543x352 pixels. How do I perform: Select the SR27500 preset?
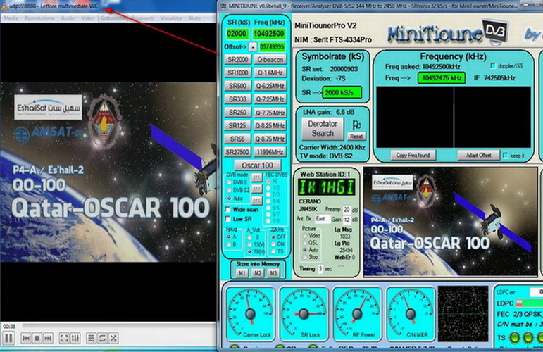[x=237, y=152]
